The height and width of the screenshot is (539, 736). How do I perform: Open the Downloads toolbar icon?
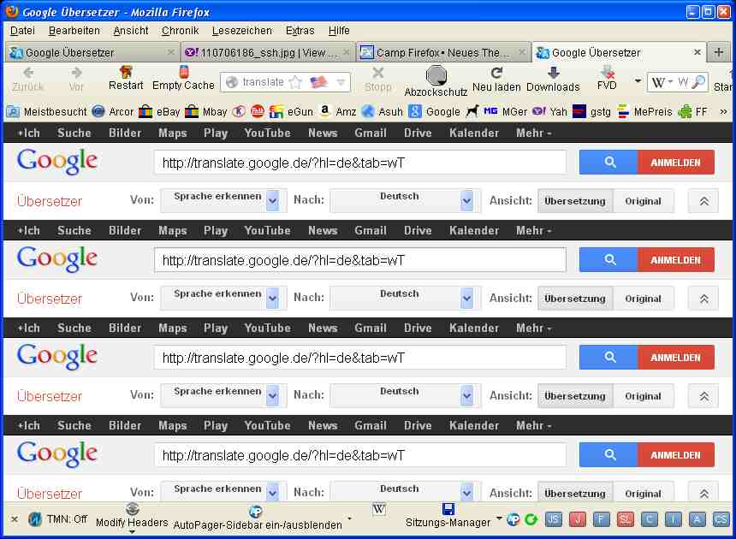[553, 74]
